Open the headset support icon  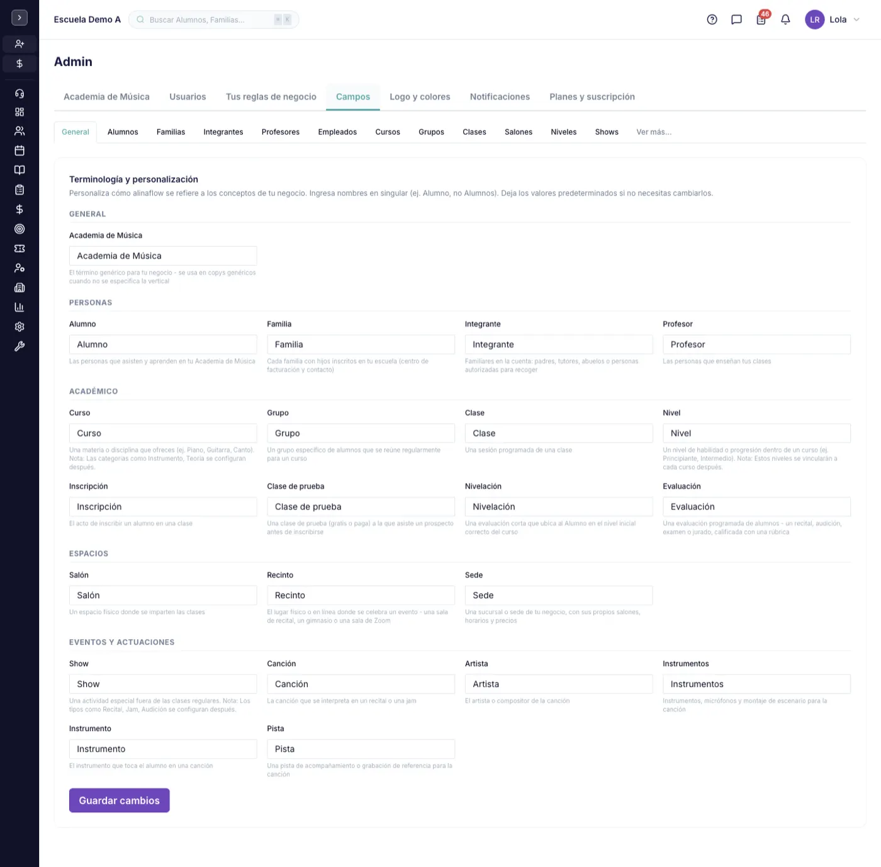20,93
